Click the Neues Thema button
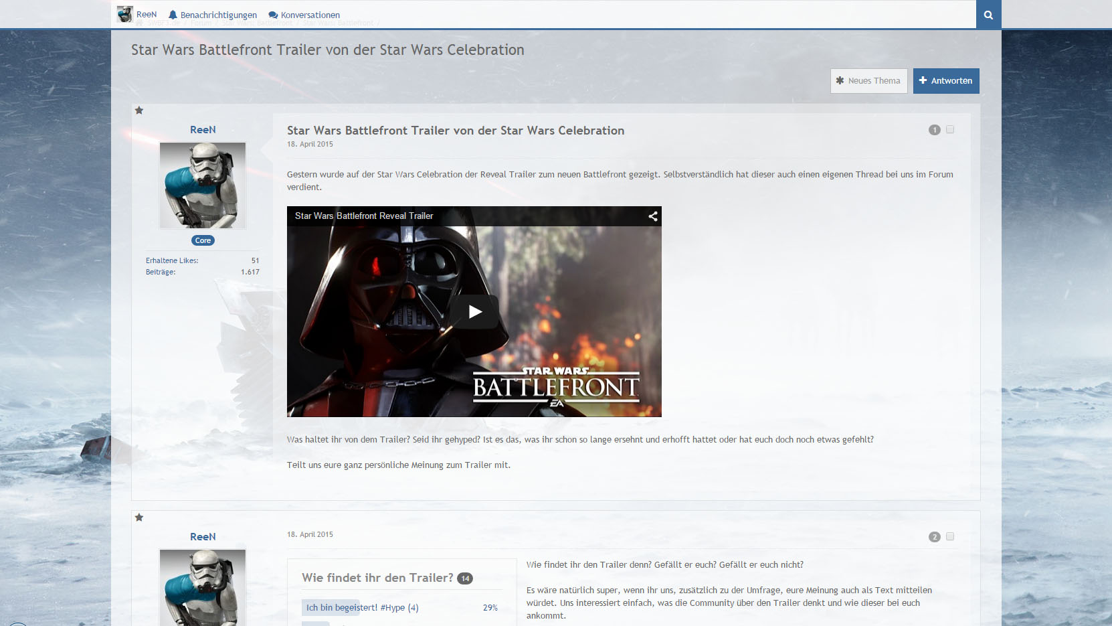This screenshot has width=1112, height=626. [x=868, y=81]
